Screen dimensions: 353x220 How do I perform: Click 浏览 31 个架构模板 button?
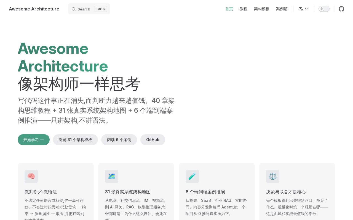(x=75, y=140)
